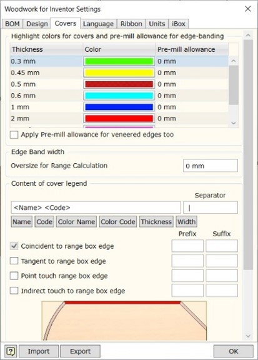Click the Suffix field for Tangent row
This screenshot has height=360, width=258.
222,261
